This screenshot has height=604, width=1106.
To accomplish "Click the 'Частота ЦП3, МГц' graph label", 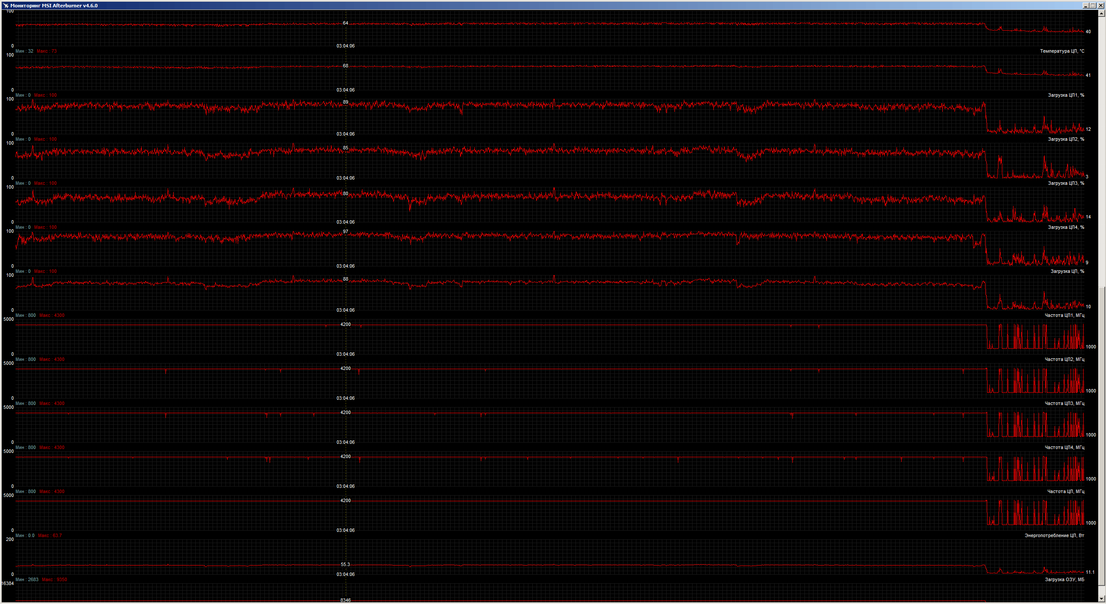I will click(x=1064, y=404).
